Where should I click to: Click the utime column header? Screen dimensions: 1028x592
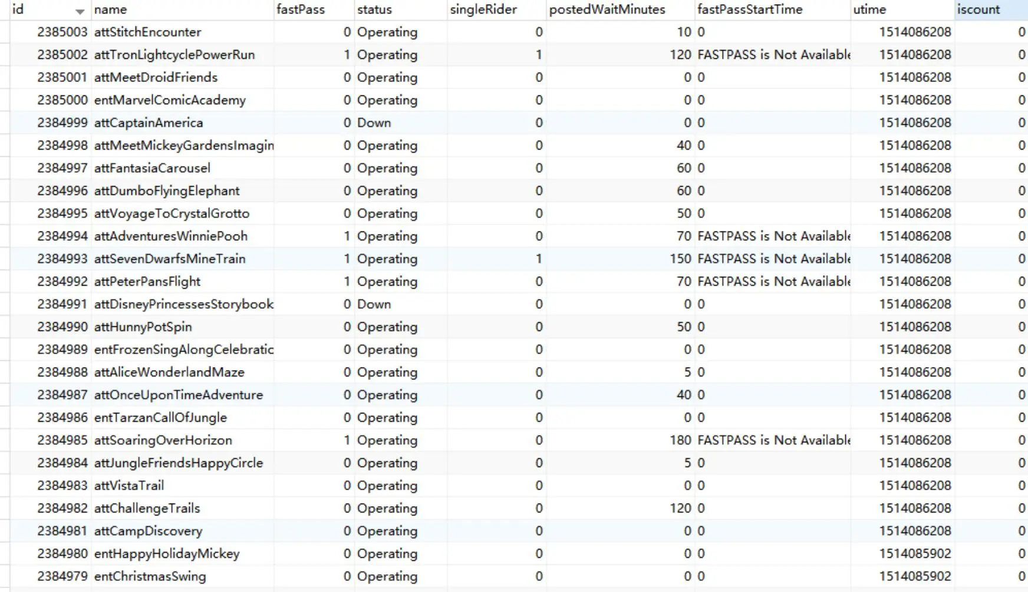pos(902,10)
